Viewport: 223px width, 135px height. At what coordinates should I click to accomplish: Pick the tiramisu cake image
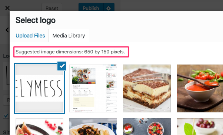[147, 88]
